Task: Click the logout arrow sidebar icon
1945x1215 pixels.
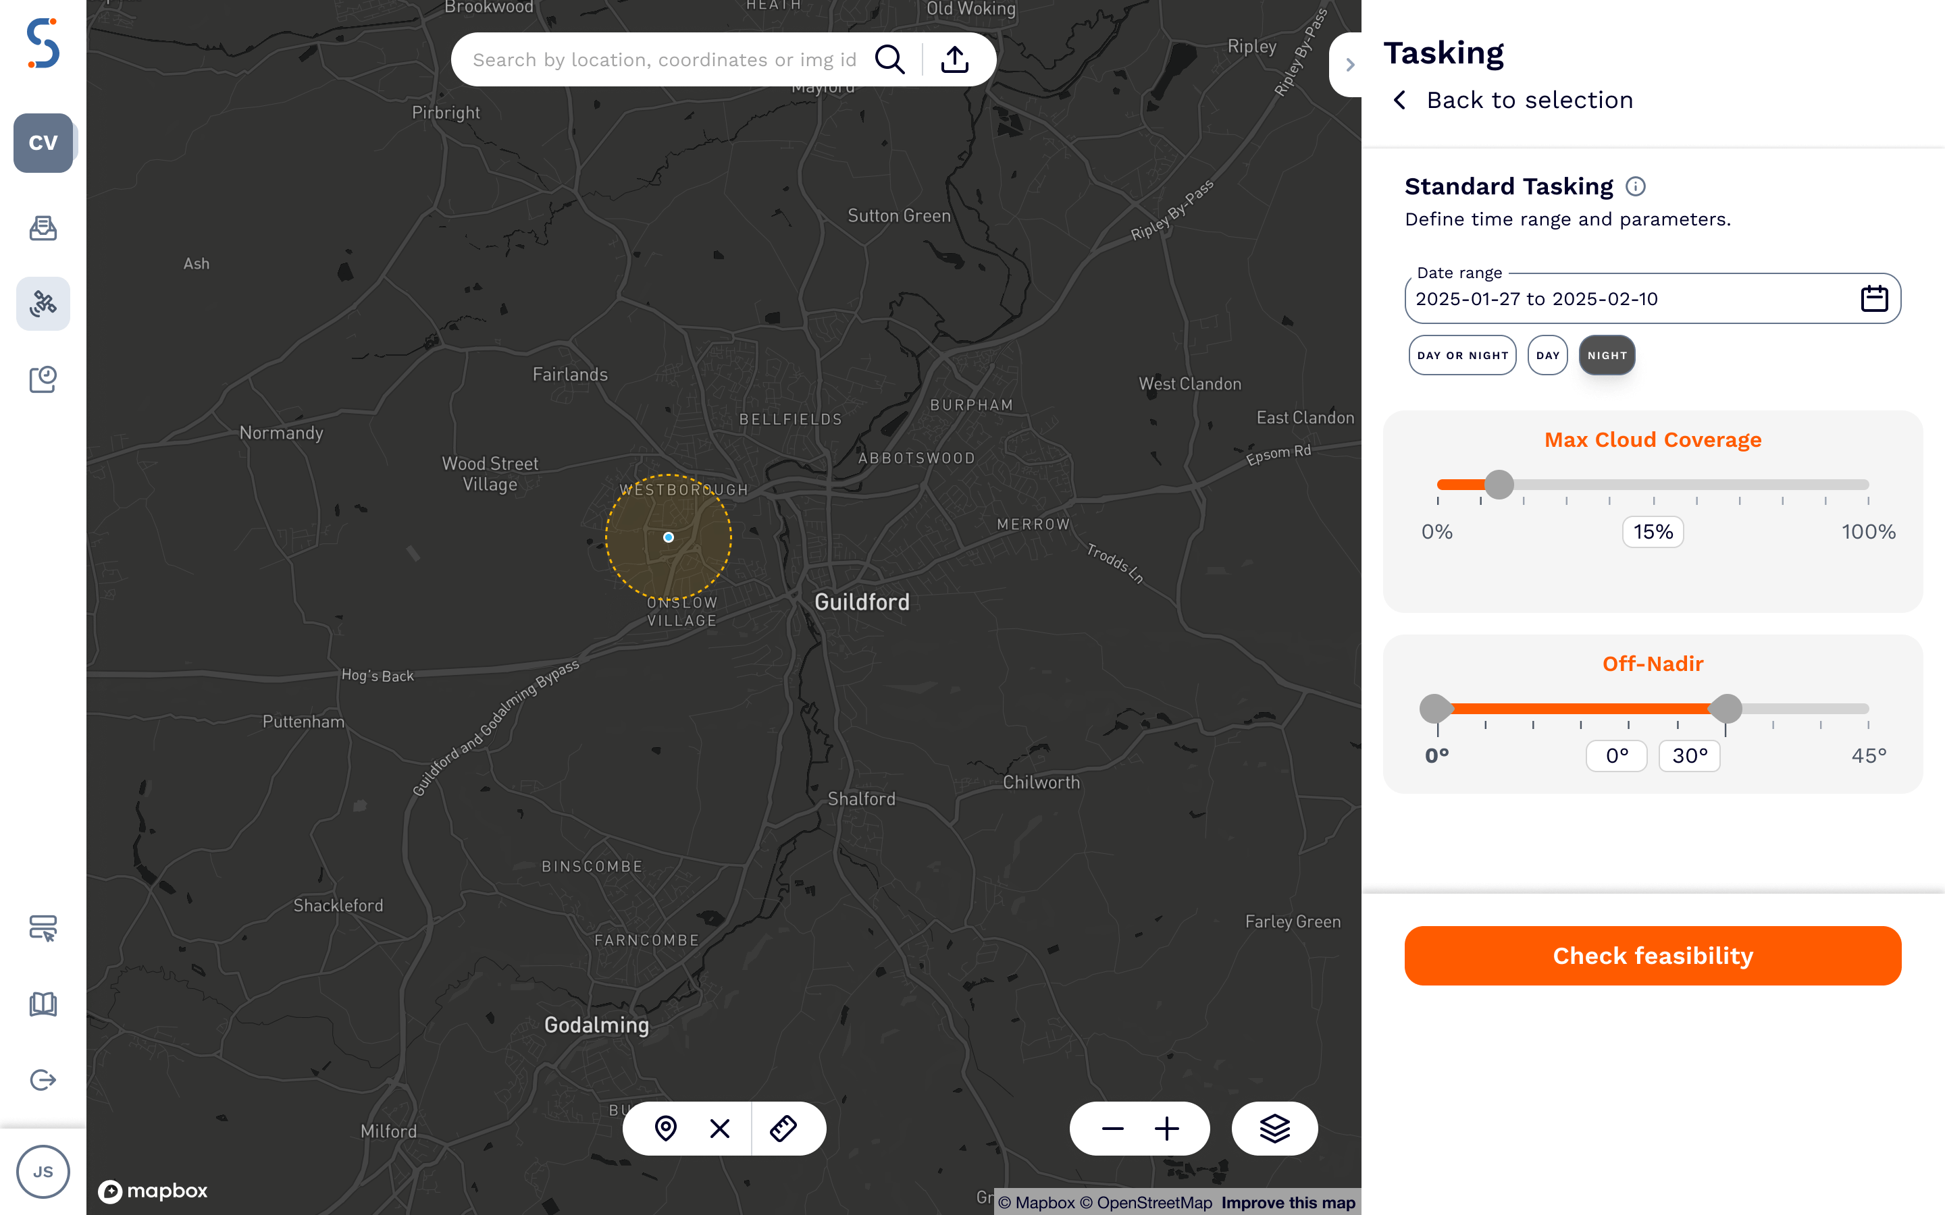Action: point(43,1080)
